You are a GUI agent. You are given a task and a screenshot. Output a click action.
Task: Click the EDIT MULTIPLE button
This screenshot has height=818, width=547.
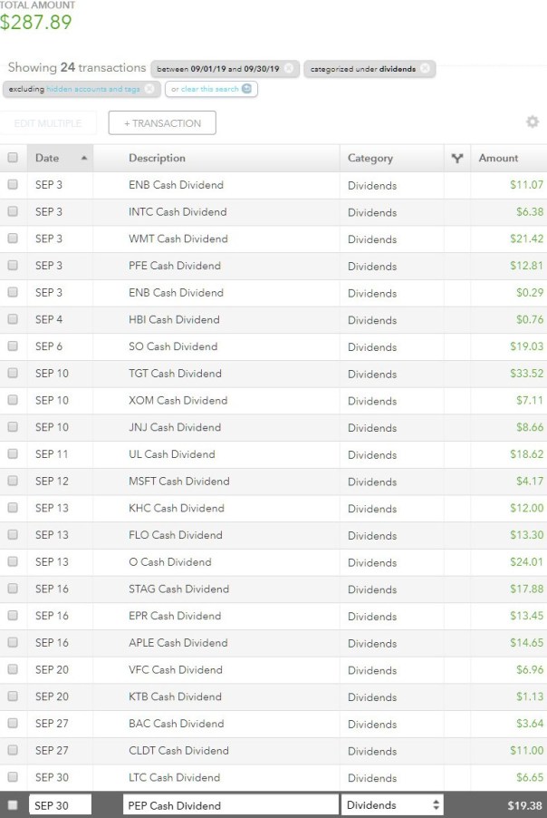[x=48, y=122]
